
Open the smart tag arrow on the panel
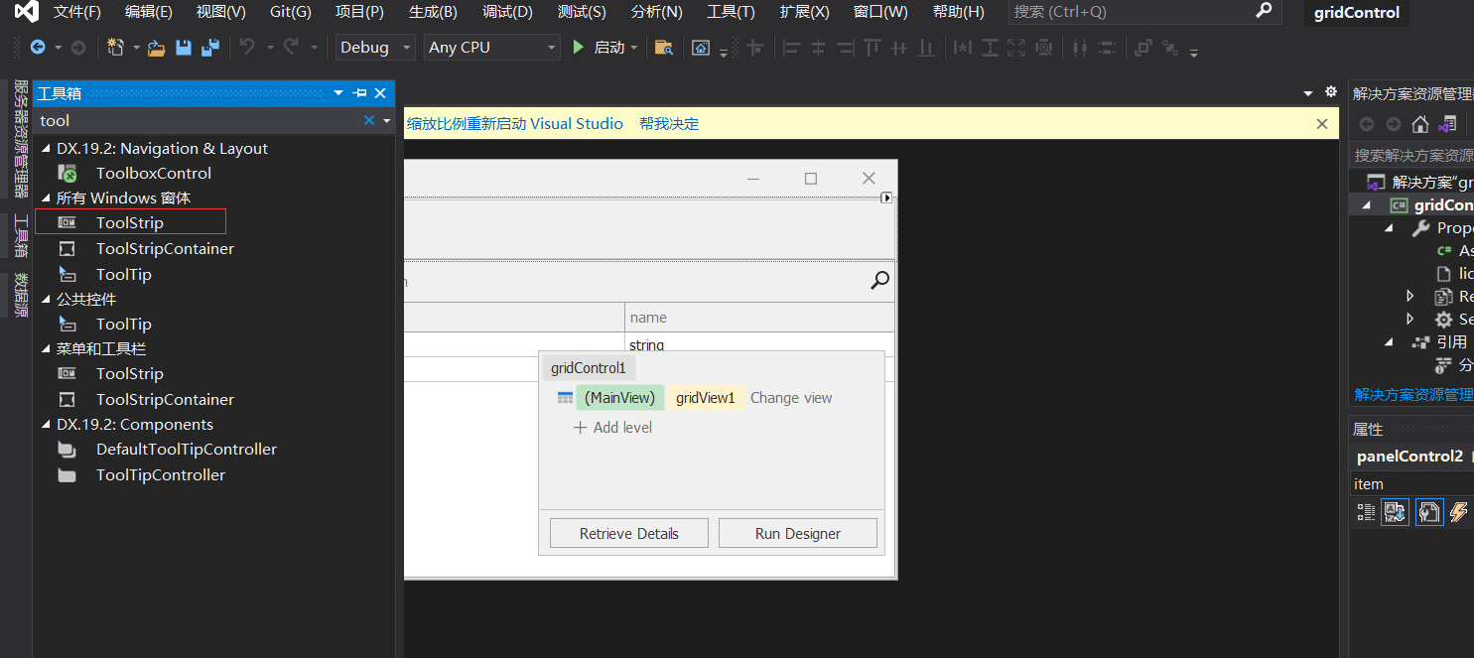pyautogui.click(x=887, y=197)
